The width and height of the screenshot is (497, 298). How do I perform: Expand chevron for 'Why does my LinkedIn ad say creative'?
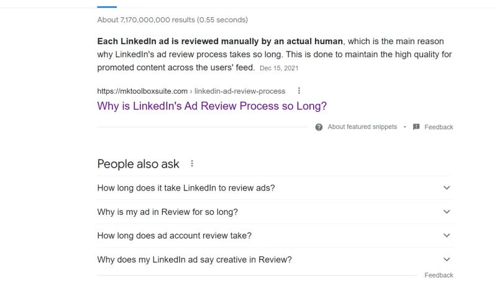click(446, 260)
